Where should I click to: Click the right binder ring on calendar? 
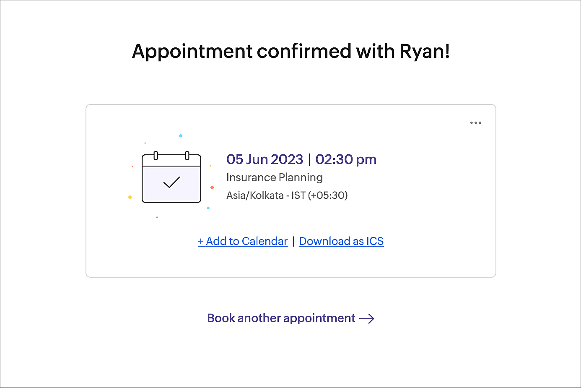tap(187, 156)
